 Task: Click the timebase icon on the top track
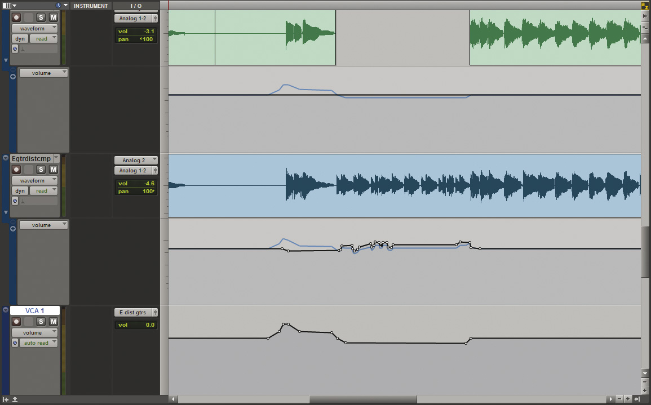point(15,49)
